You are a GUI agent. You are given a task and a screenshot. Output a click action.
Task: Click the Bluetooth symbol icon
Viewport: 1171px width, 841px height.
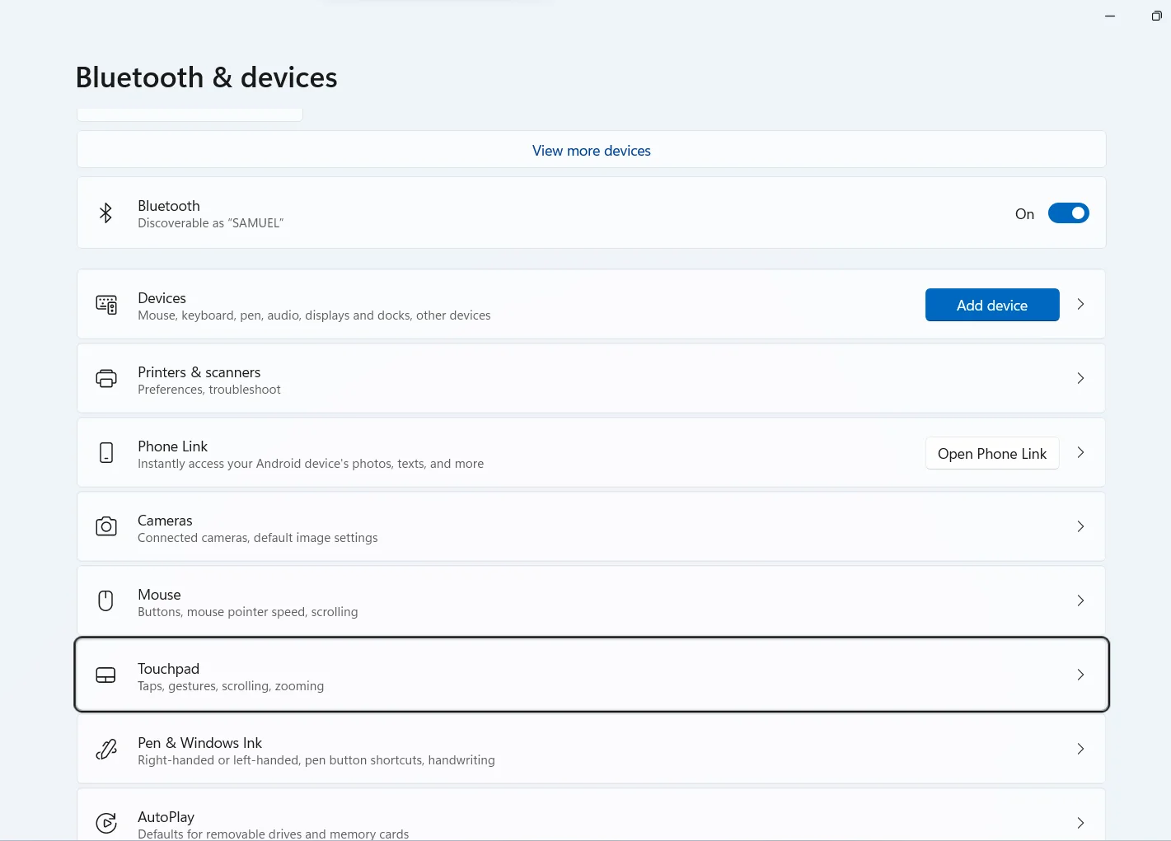point(105,213)
